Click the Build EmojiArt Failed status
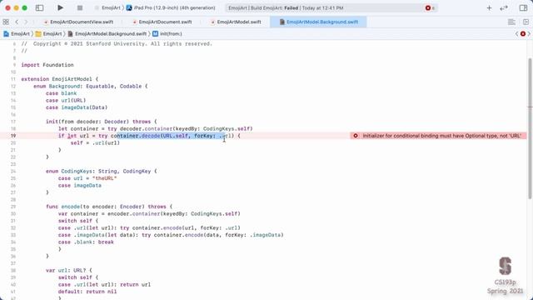 click(x=286, y=7)
